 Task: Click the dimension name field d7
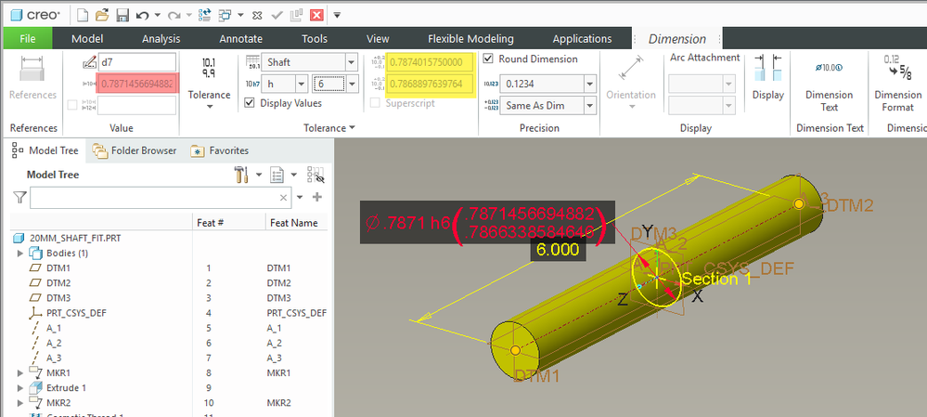coord(137,62)
